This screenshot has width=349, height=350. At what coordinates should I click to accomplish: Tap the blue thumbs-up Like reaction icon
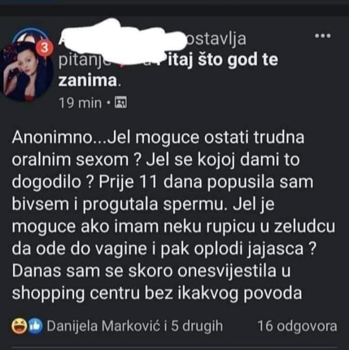[x=34, y=326]
